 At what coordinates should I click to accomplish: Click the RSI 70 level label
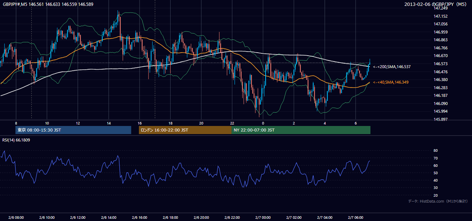click(435, 158)
